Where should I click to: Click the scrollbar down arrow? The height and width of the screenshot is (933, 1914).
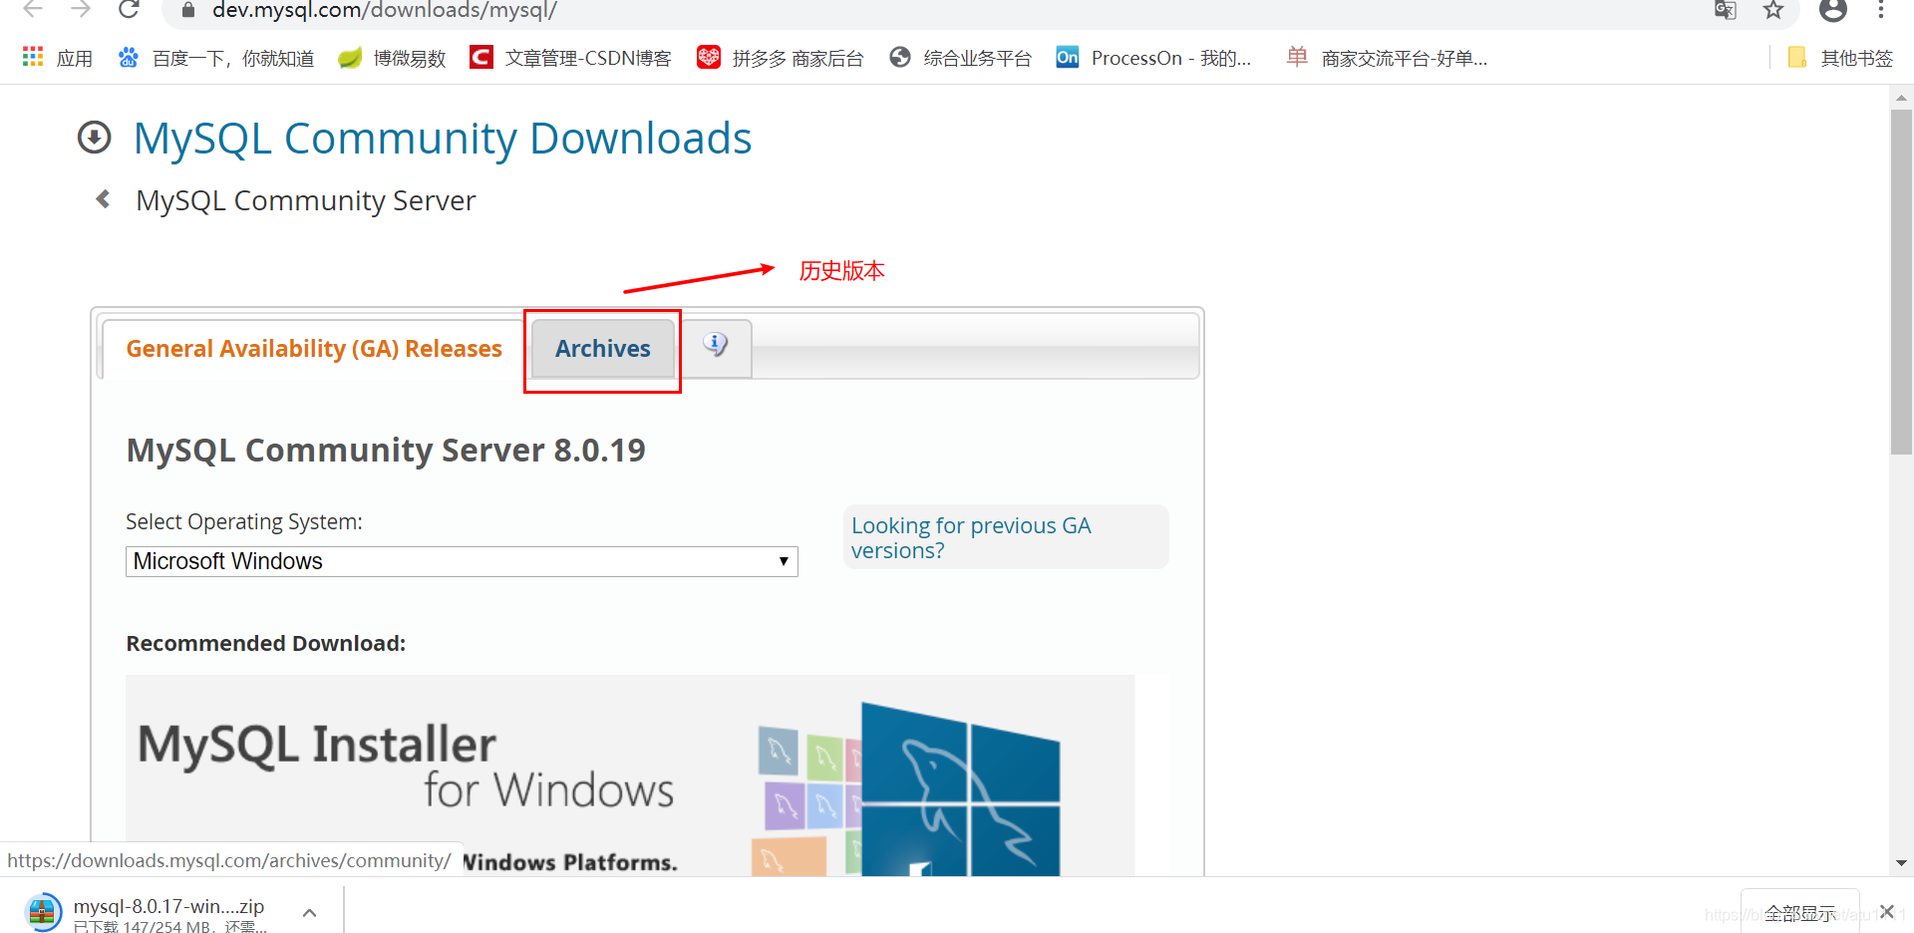pos(1901,863)
